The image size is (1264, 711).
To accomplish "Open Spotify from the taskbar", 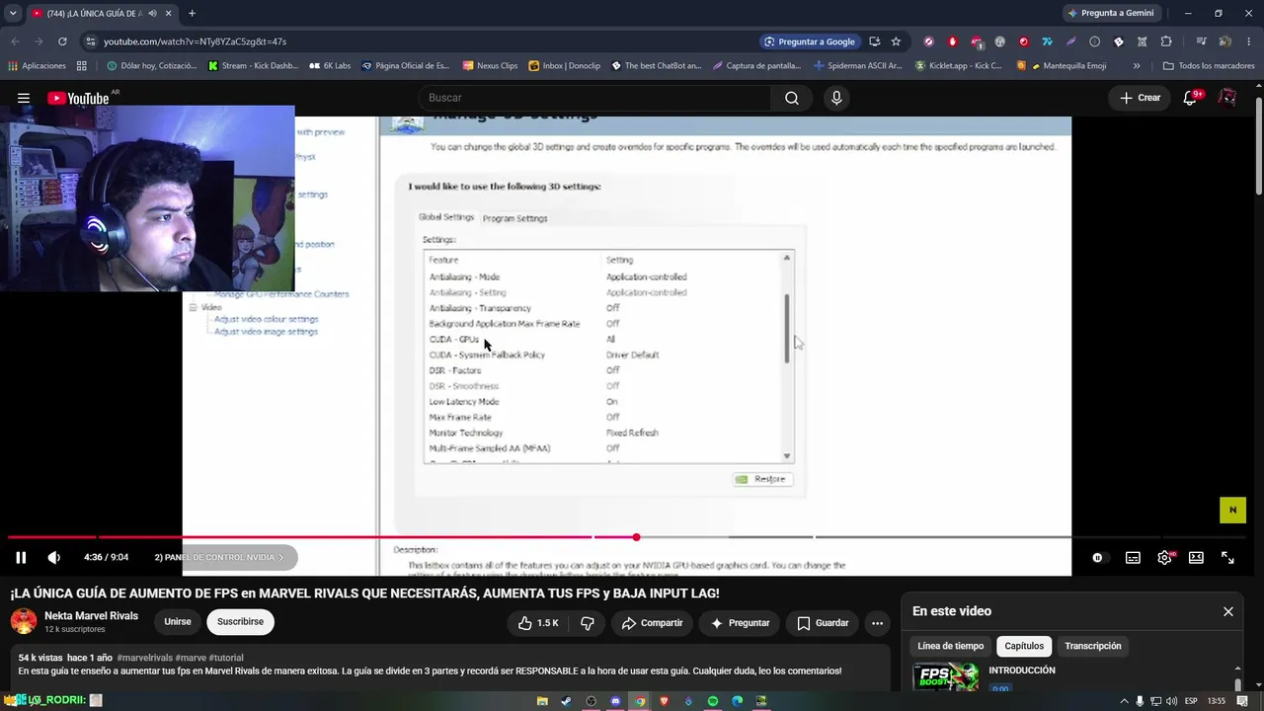I will [713, 701].
